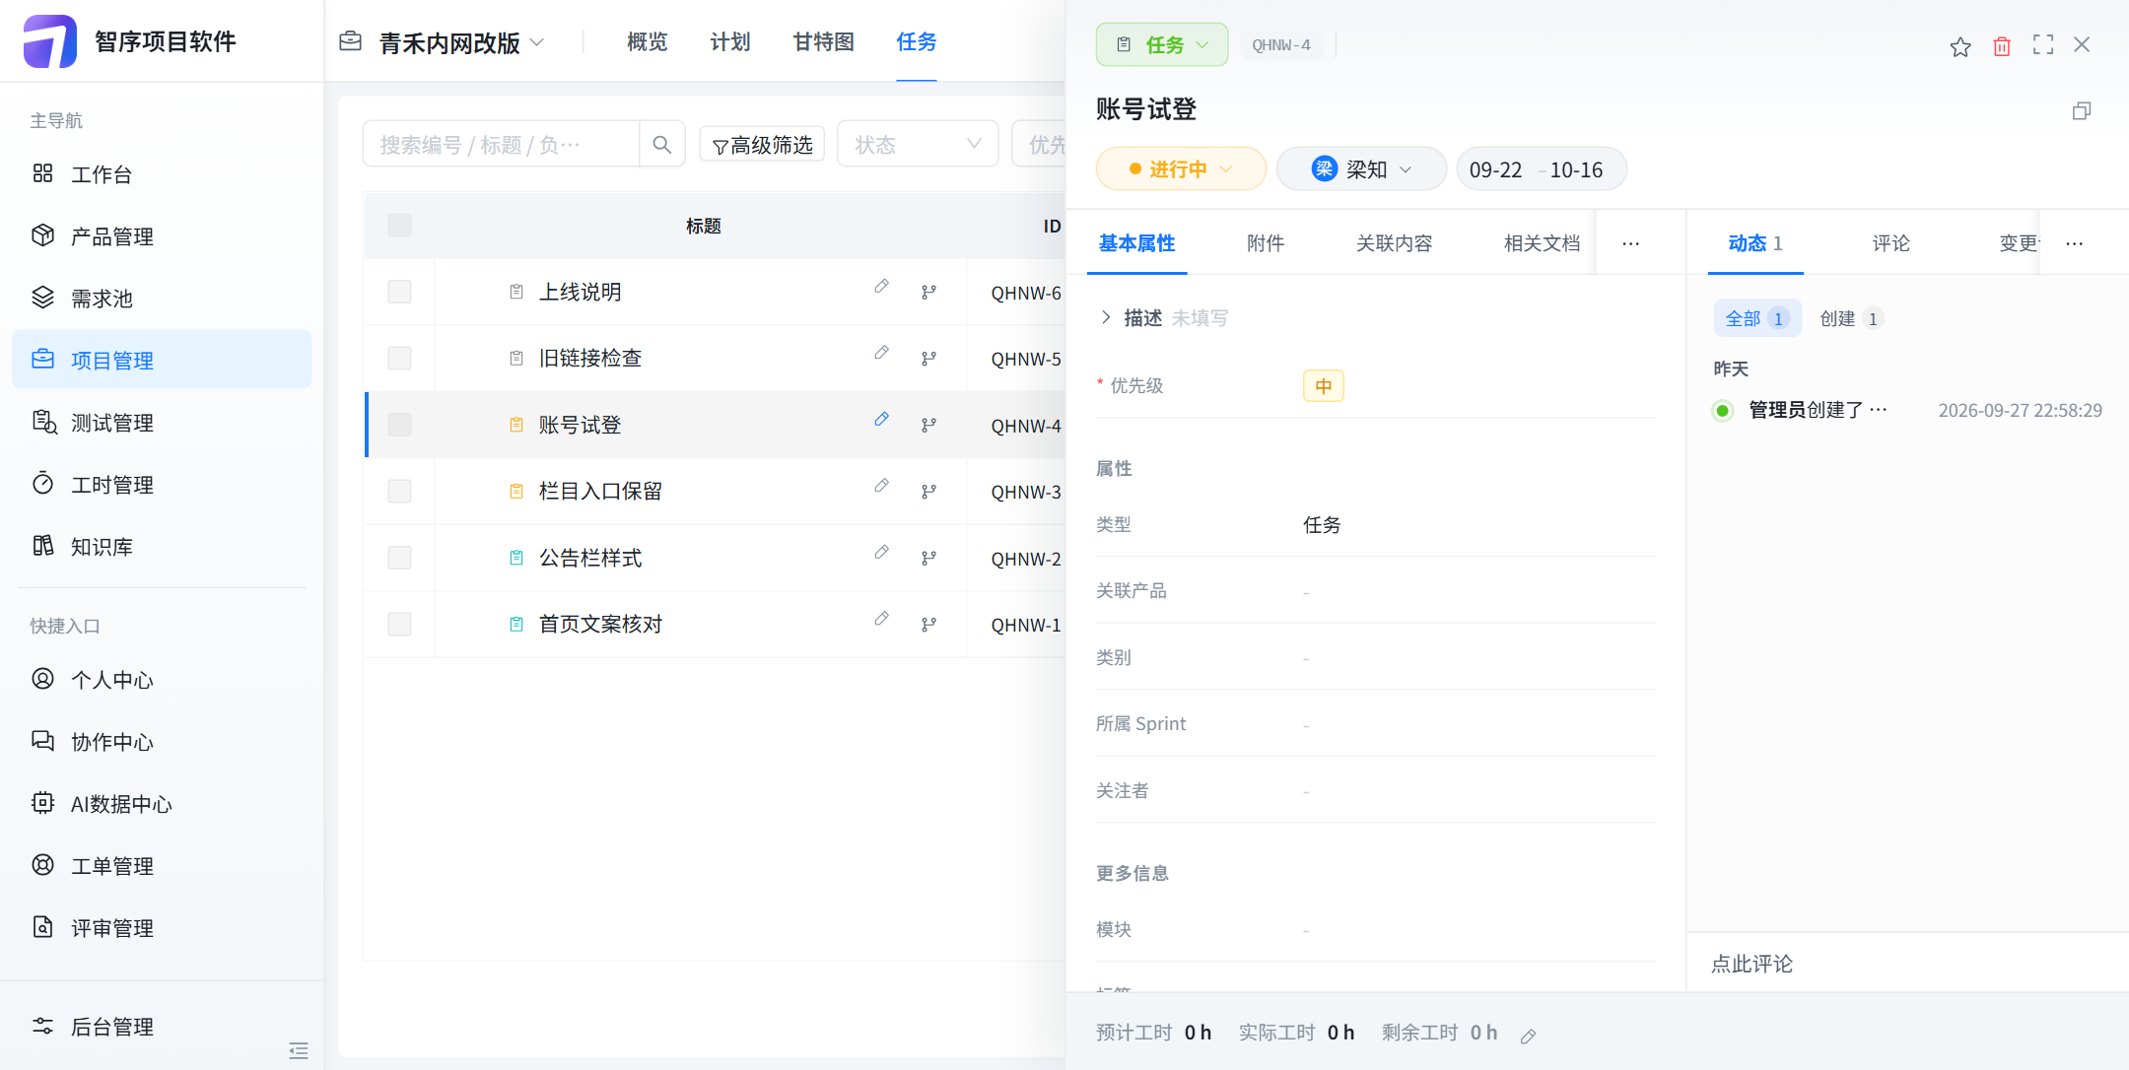Check the 栏目入口保留 row checkbox

click(x=399, y=491)
